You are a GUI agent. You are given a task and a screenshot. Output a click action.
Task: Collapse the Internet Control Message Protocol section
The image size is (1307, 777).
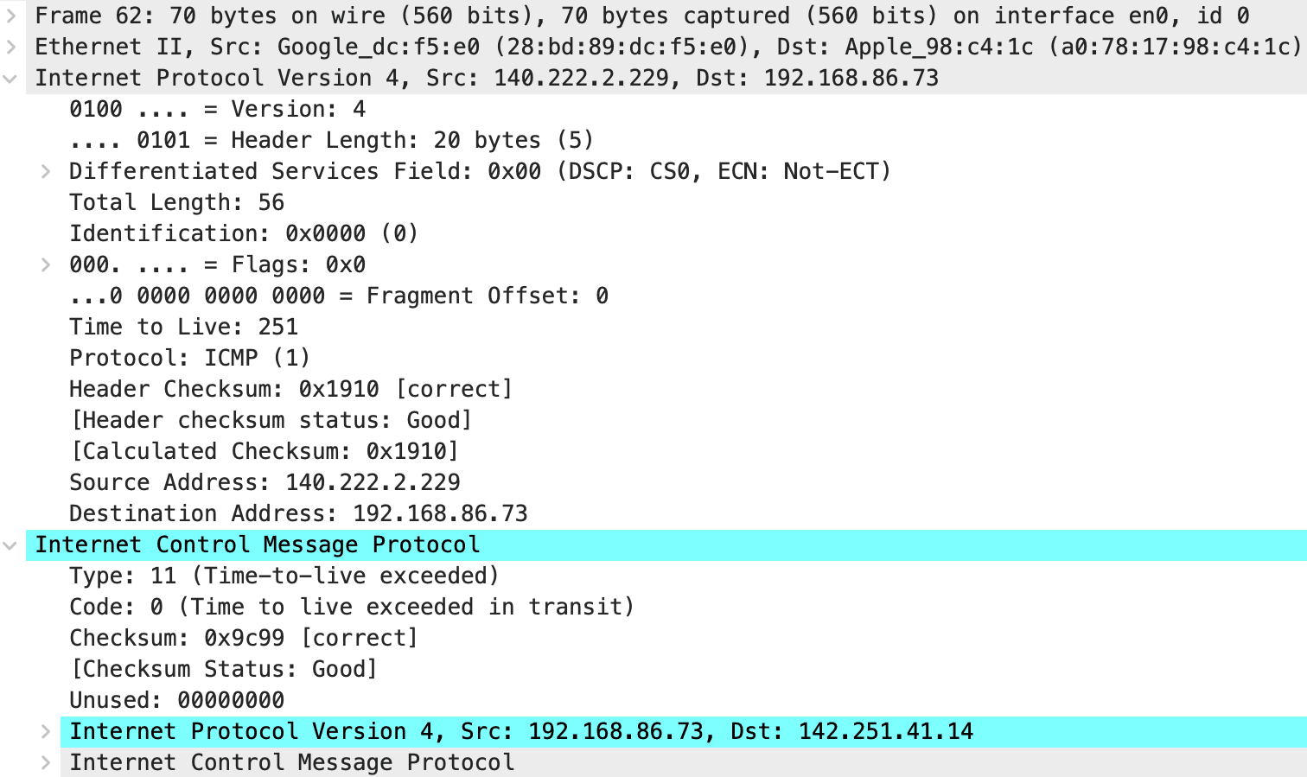point(11,545)
